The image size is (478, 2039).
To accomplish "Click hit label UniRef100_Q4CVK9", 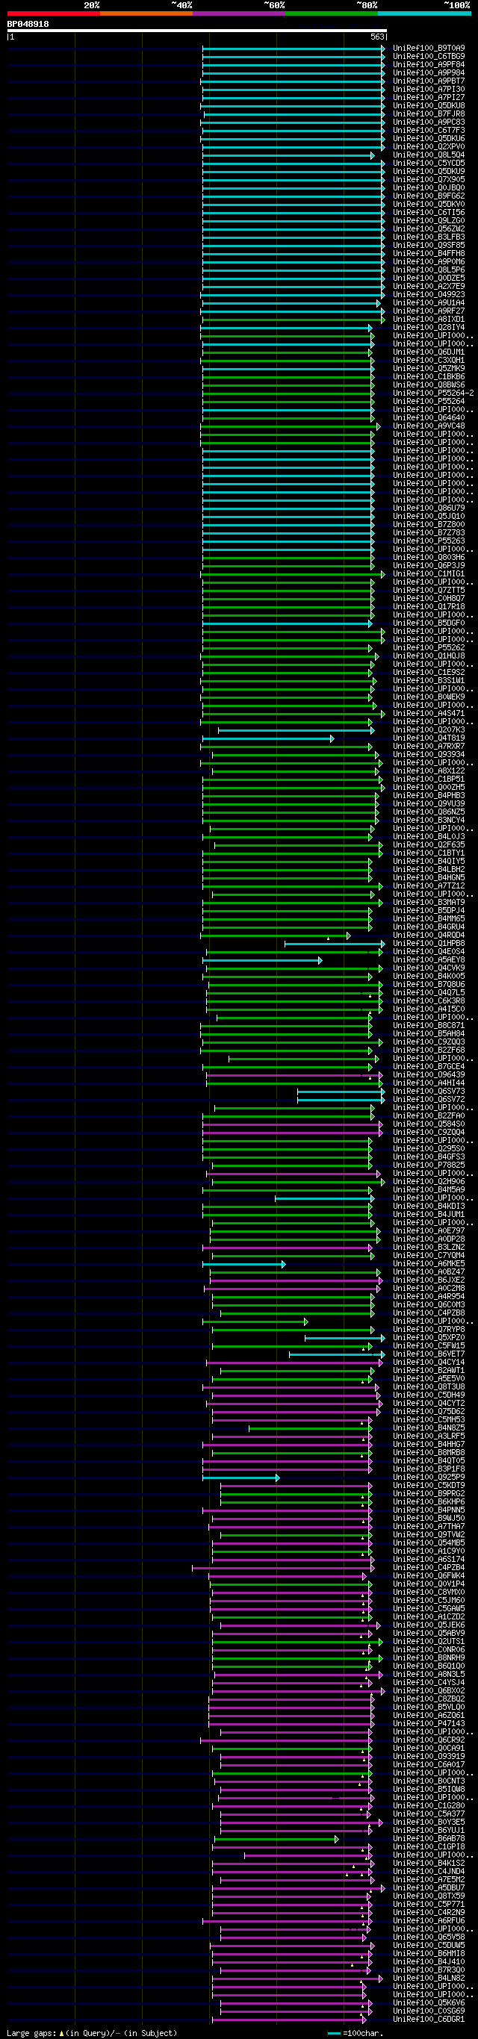I will coord(428,968).
